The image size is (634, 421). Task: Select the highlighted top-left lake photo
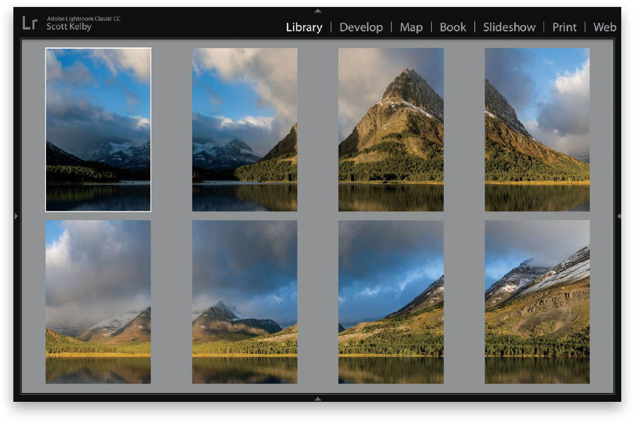(98, 129)
